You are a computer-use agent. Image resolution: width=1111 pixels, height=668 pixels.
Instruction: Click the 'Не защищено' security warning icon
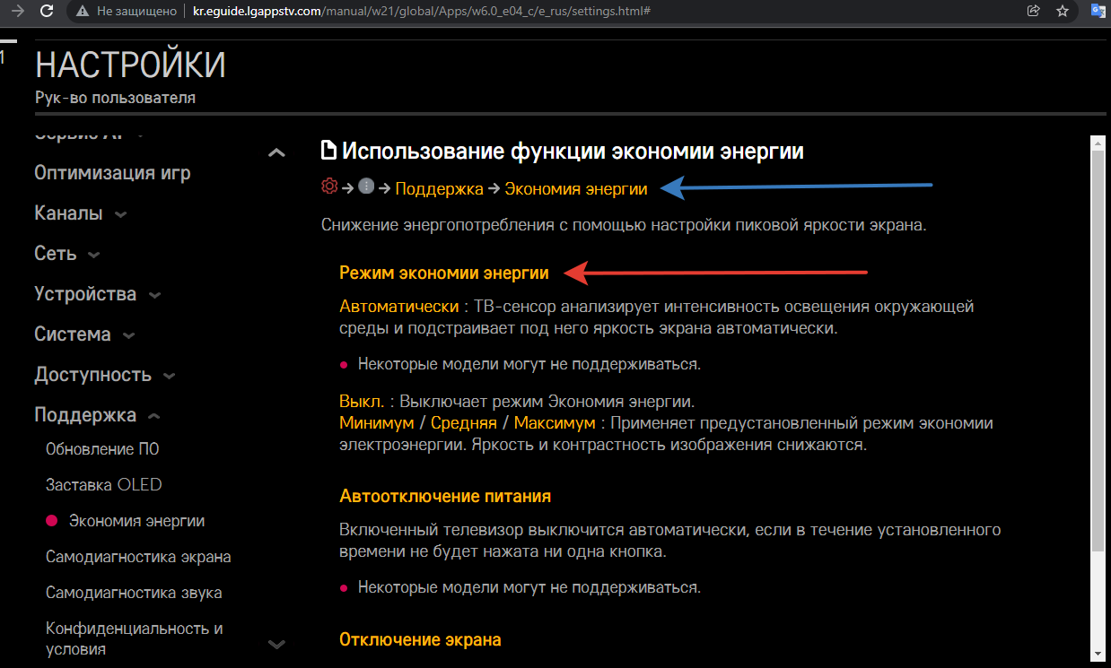[83, 12]
